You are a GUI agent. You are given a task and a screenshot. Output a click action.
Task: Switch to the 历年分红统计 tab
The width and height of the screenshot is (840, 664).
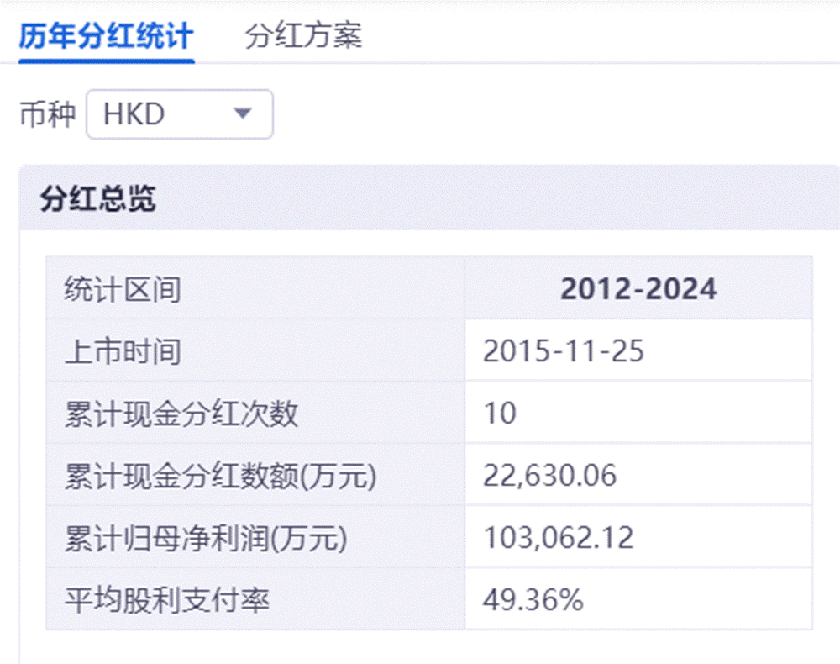click(x=106, y=37)
